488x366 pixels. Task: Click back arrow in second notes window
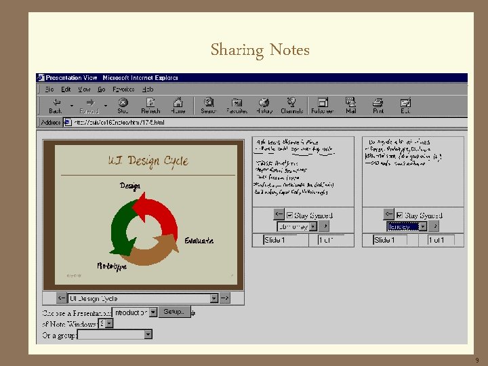pyautogui.click(x=388, y=214)
